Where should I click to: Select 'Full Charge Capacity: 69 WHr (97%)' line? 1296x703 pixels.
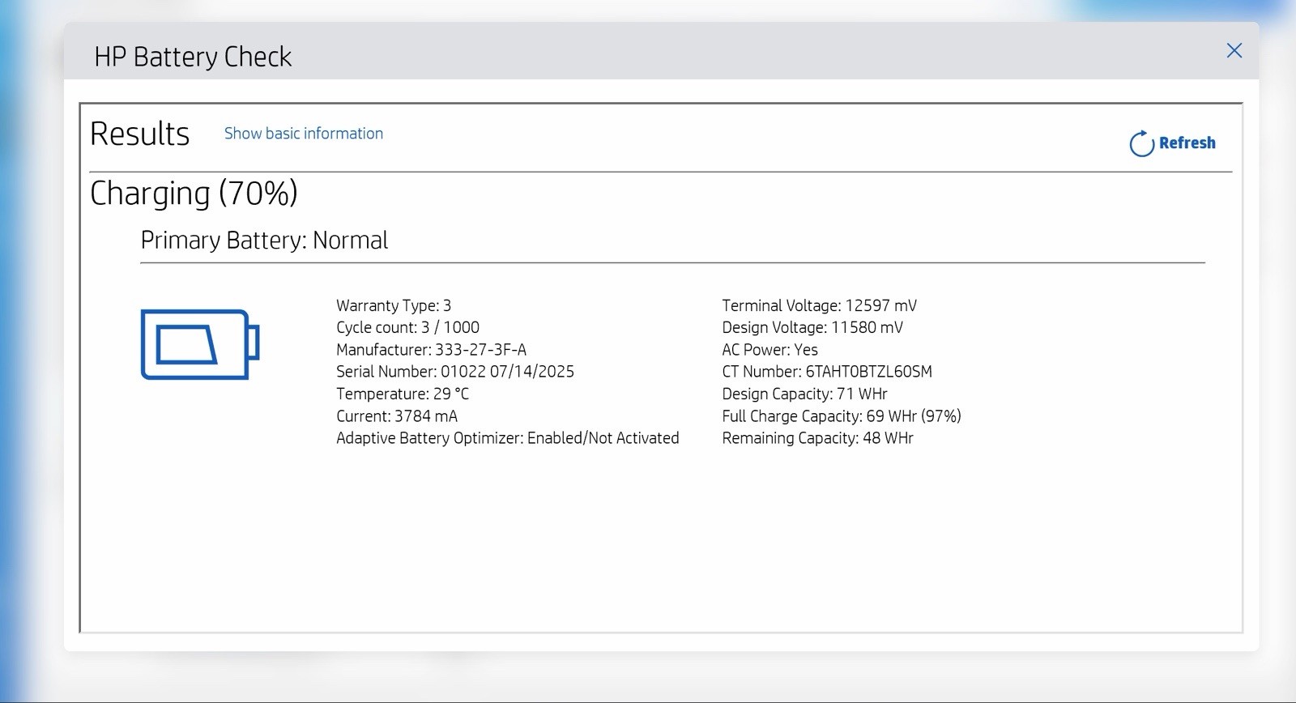pos(842,416)
